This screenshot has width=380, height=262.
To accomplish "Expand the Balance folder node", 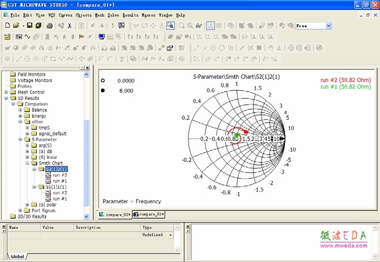I will (21, 110).
